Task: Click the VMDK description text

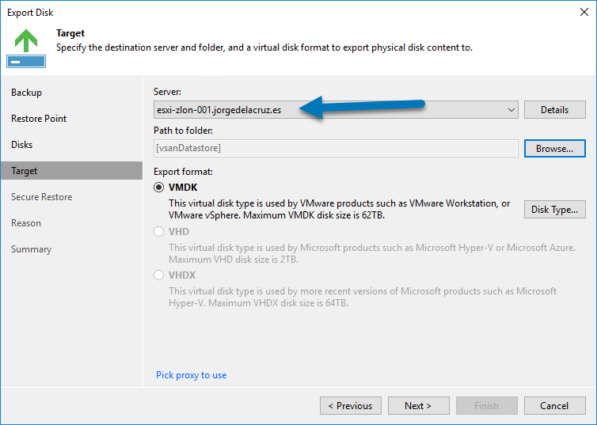Action: click(x=339, y=209)
